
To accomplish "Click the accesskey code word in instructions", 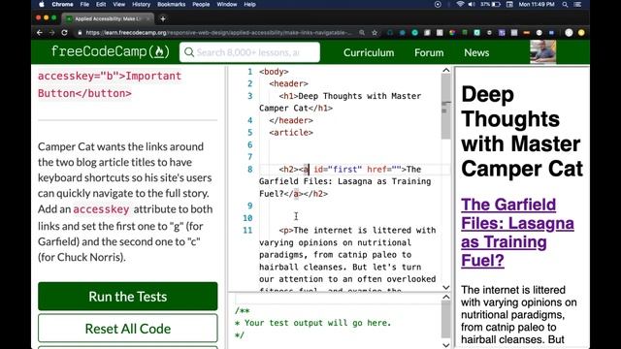I will point(101,209).
